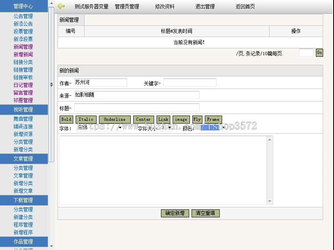Open 管理员管理 in the top menu
Screen dimensions: 334x250
tap(127, 6)
